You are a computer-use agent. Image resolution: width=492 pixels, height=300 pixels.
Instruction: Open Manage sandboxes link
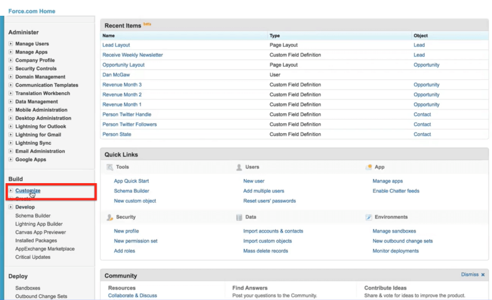click(394, 231)
